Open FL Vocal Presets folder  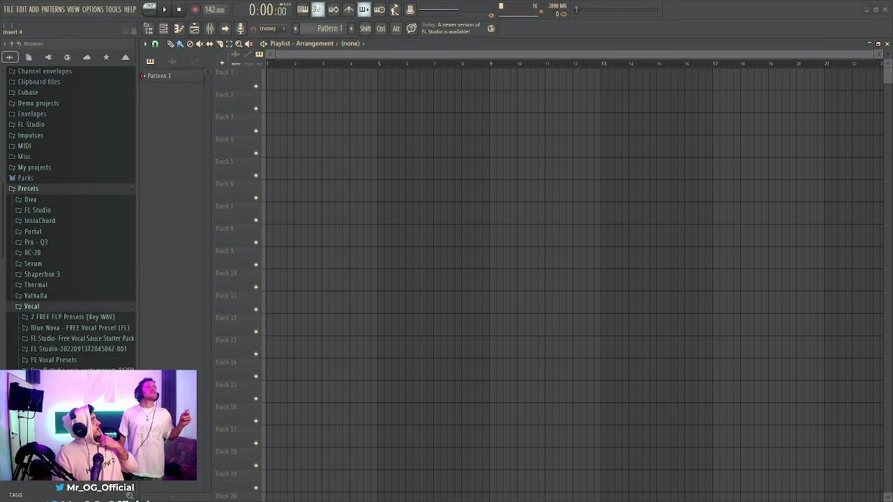pos(54,360)
